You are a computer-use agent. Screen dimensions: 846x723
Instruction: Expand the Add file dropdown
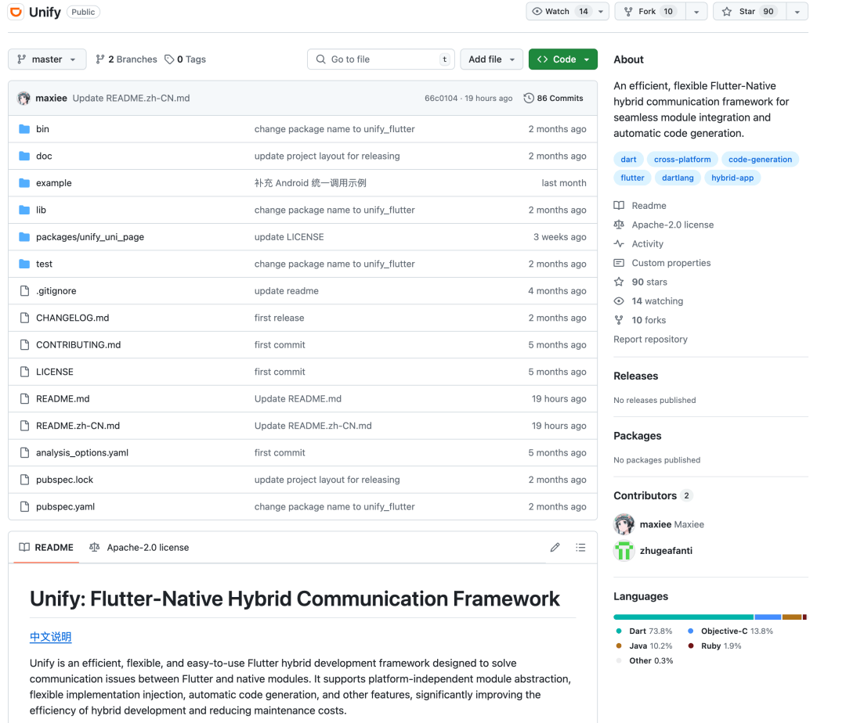pos(491,59)
